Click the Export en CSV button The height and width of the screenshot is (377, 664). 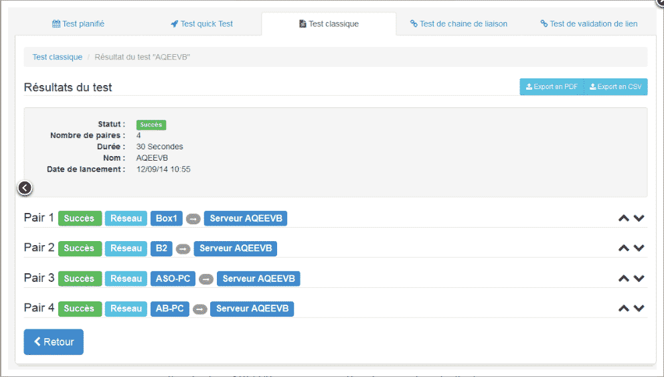615,87
